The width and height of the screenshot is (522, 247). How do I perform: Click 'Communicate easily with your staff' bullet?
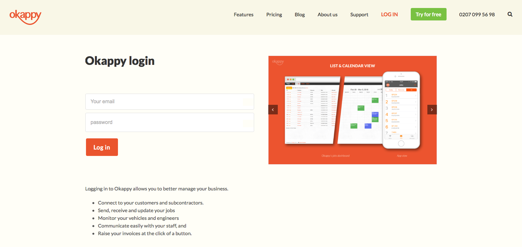[142, 226]
